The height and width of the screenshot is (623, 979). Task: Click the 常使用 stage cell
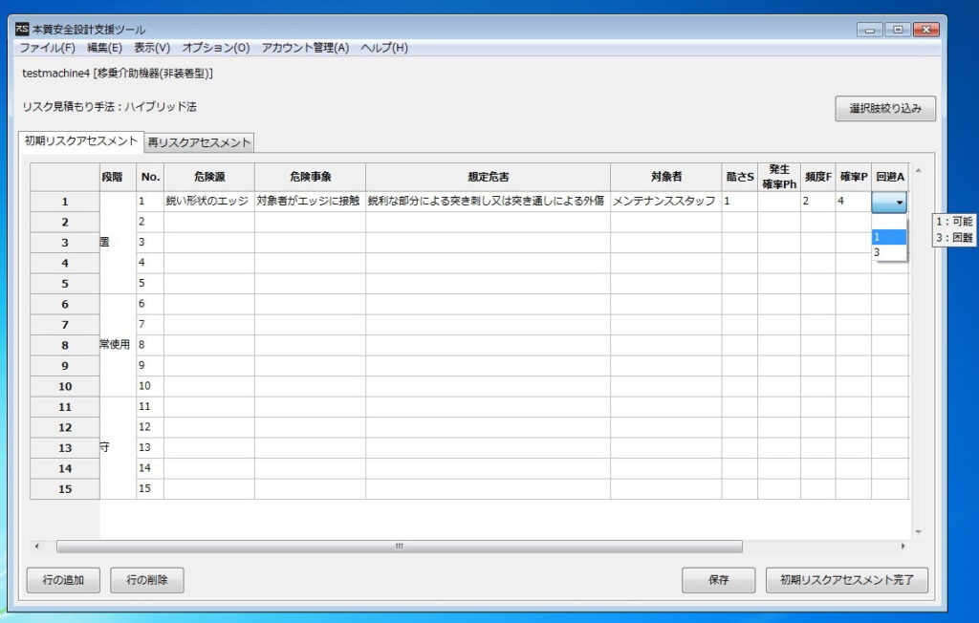[x=118, y=345]
